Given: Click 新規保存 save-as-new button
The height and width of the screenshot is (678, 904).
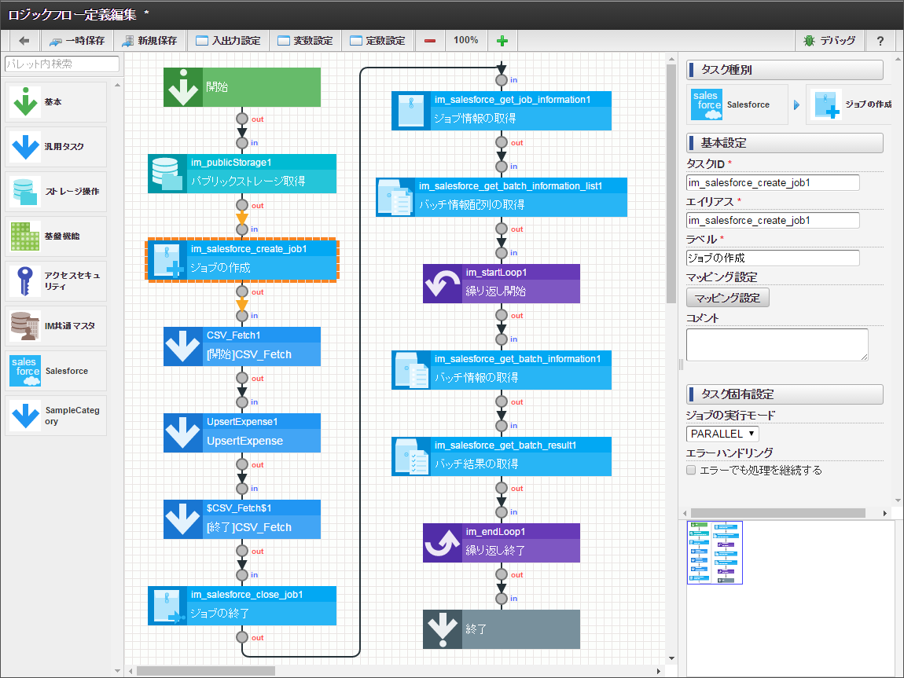Looking at the screenshot, I should click(x=150, y=41).
